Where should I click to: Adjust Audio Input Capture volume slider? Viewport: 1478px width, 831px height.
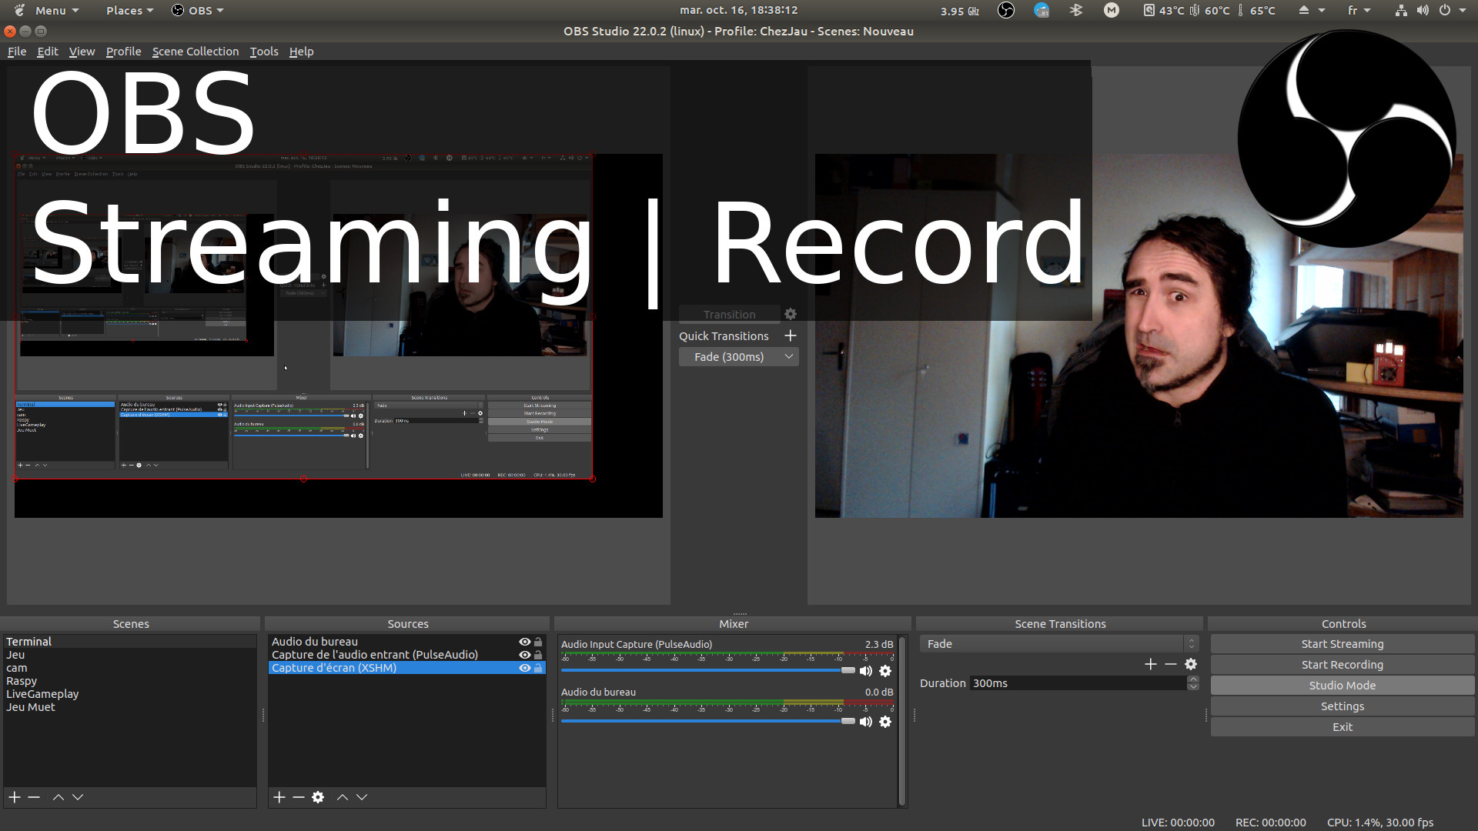tap(708, 670)
